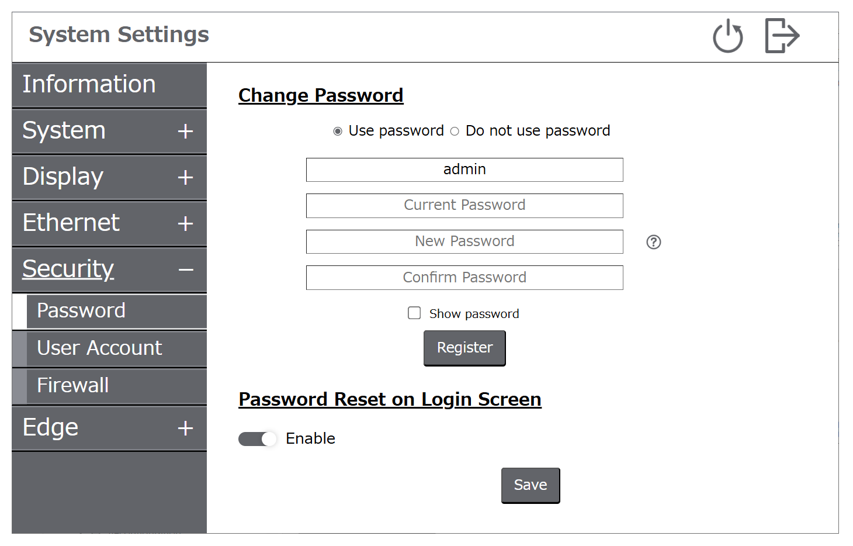Focus the Current Password field
The width and height of the screenshot is (853, 546).
pos(464,206)
